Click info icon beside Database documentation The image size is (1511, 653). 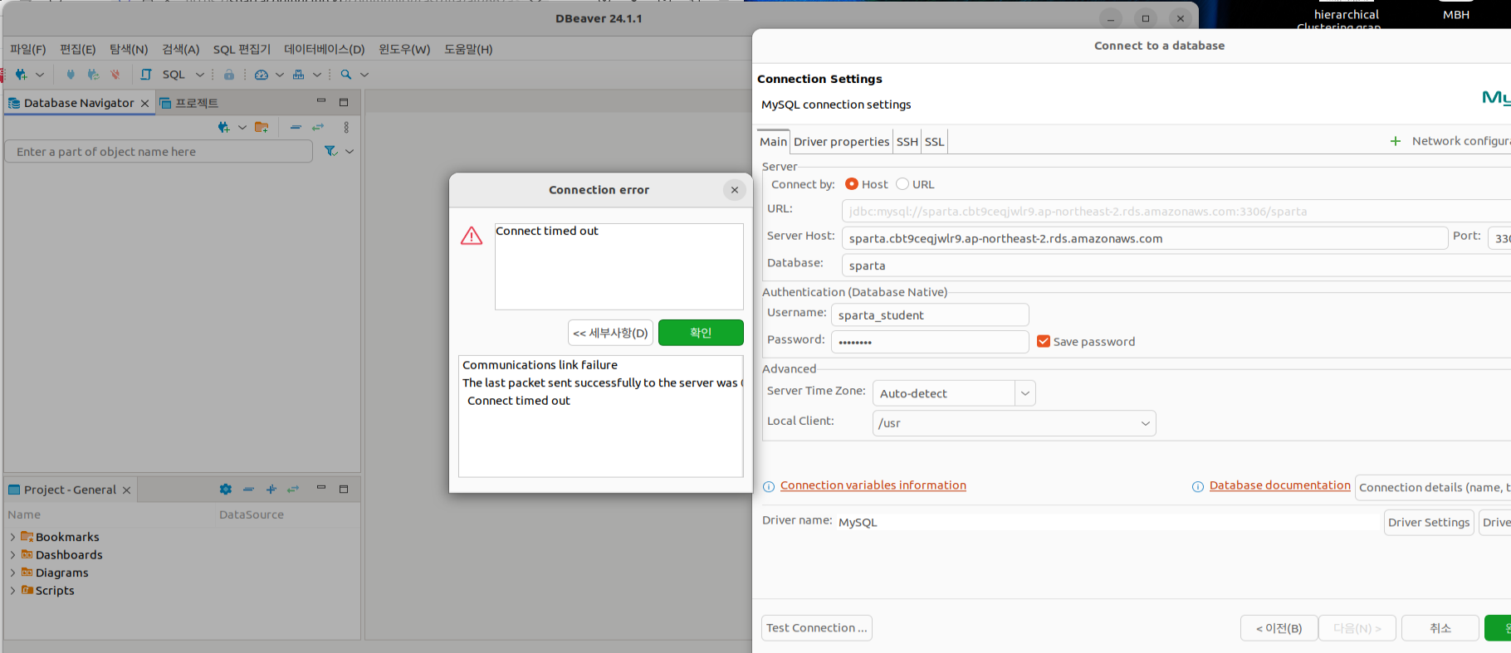pyautogui.click(x=1198, y=487)
